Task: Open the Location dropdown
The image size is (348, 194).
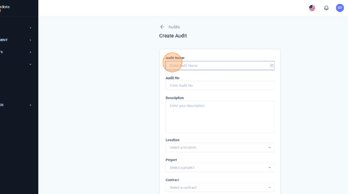Action: click(x=220, y=148)
